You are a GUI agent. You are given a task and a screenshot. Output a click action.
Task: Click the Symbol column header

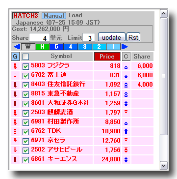[61, 57]
